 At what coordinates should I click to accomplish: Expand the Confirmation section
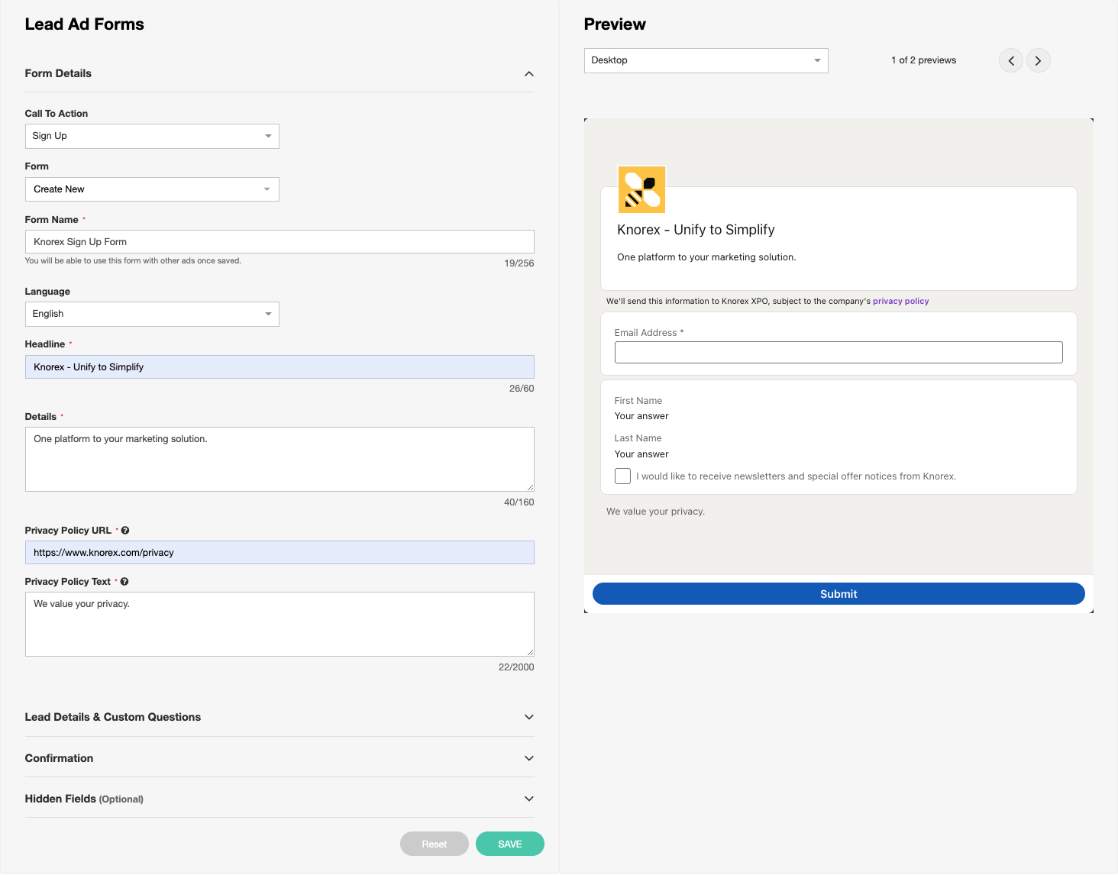pyautogui.click(x=528, y=758)
